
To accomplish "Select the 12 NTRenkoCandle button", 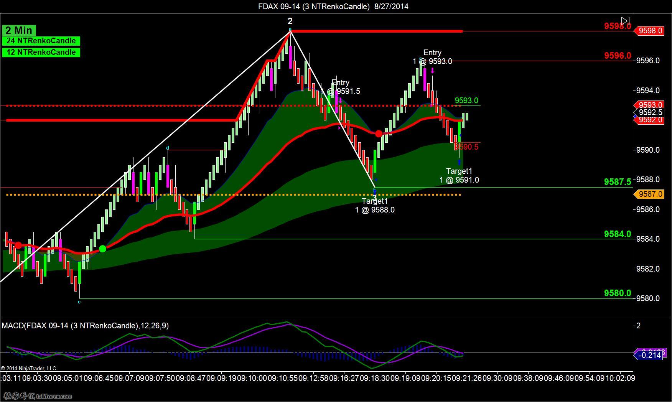I will [41, 52].
